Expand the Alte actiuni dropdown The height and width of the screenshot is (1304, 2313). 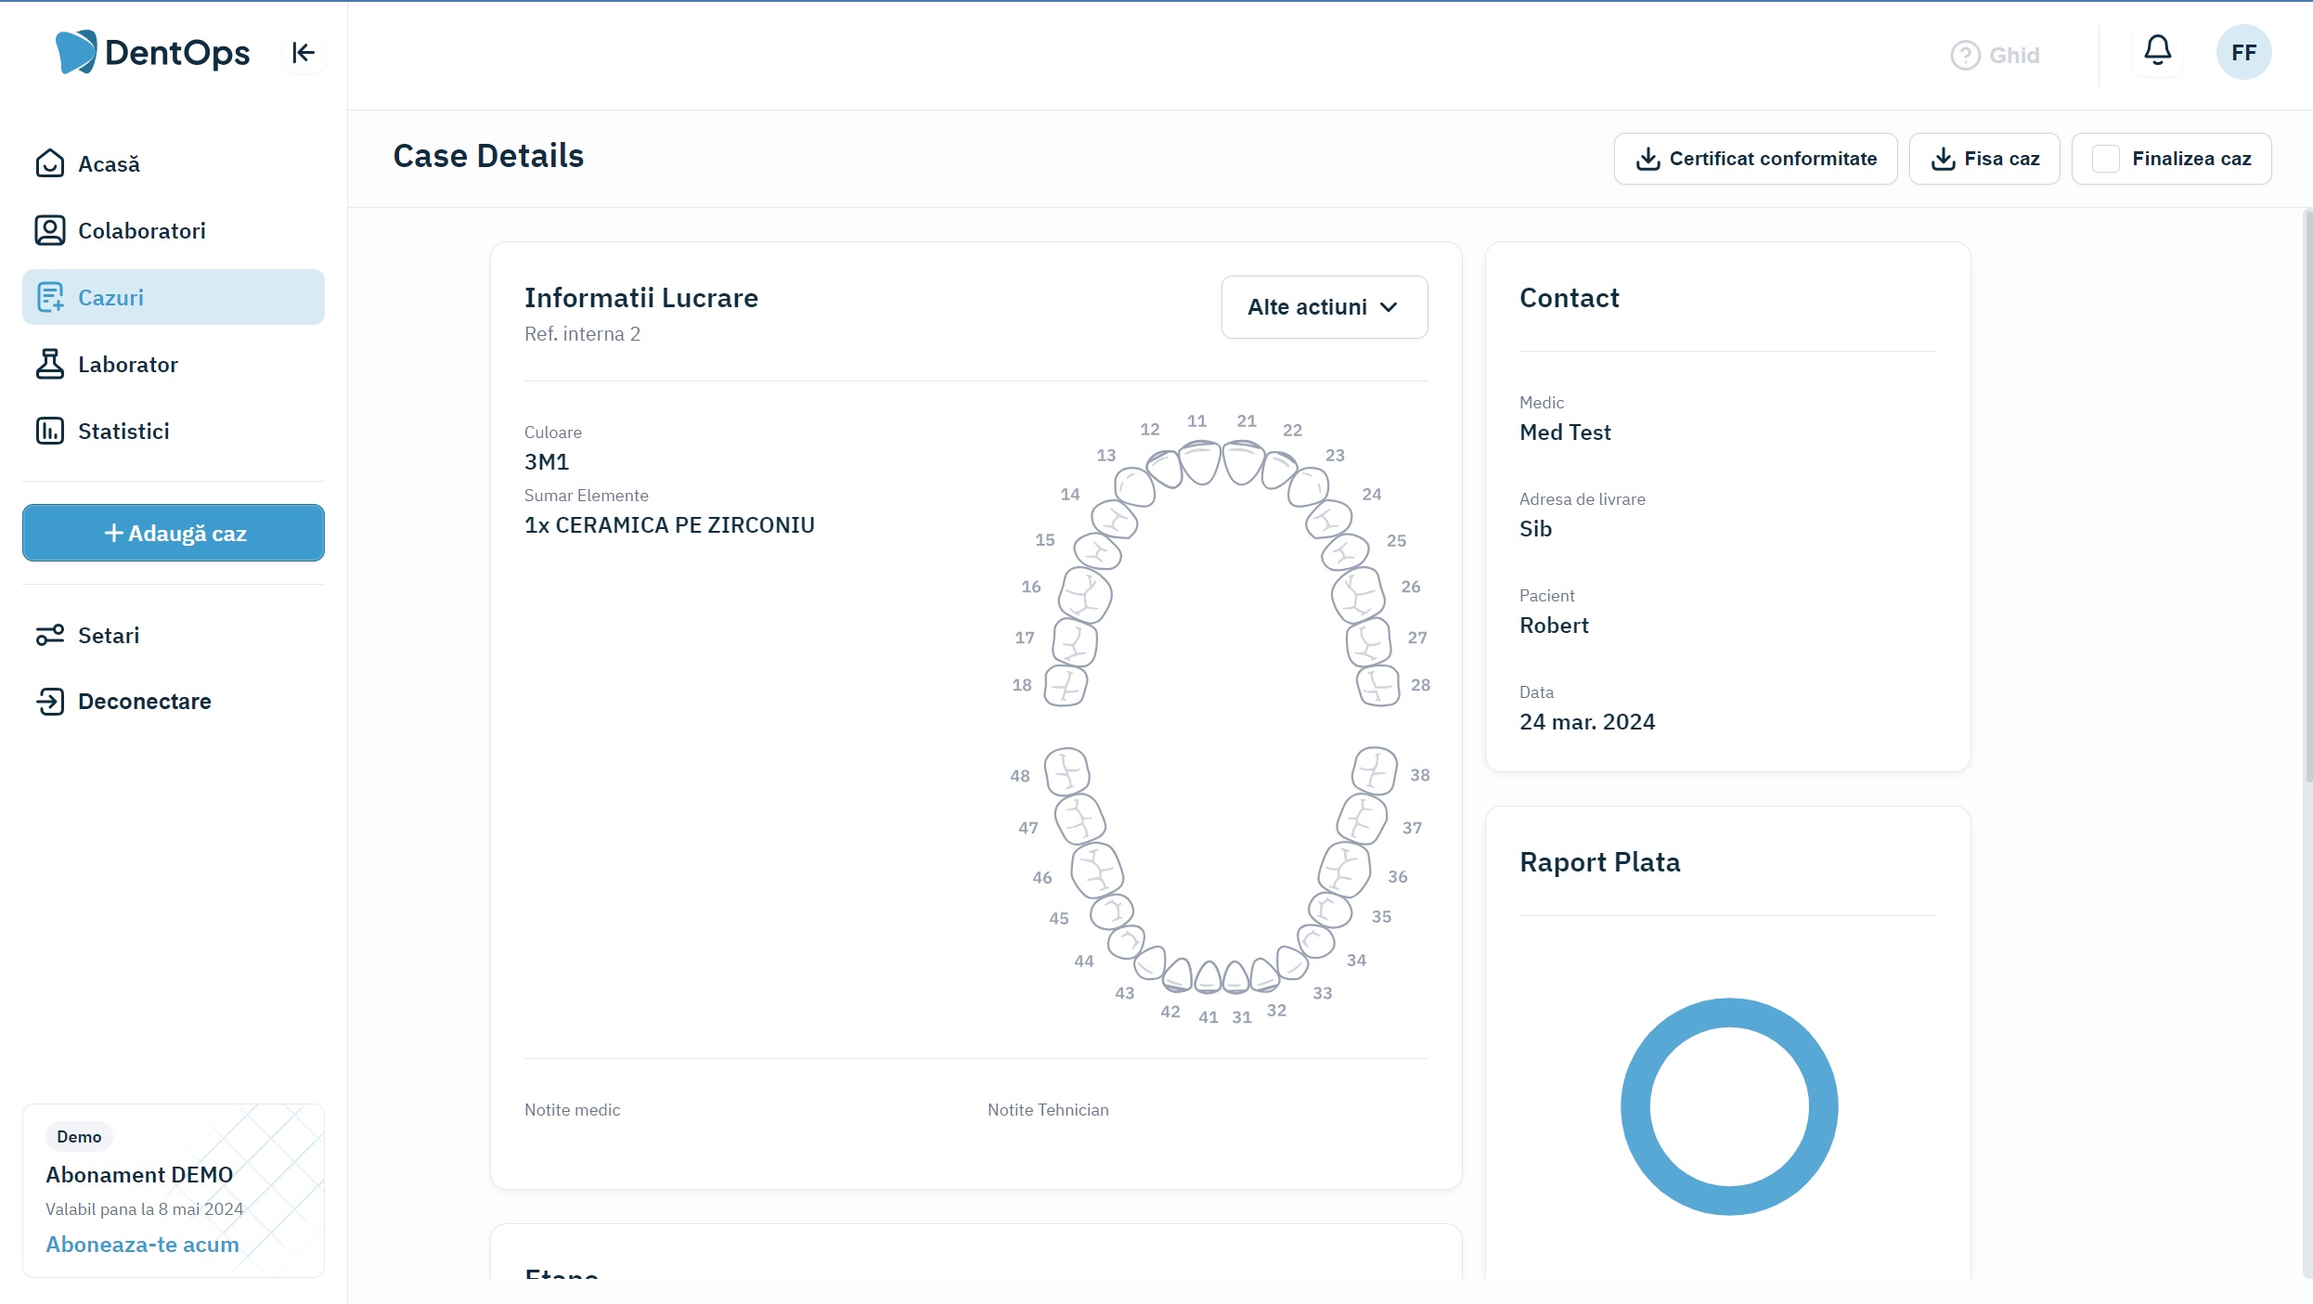(1324, 307)
